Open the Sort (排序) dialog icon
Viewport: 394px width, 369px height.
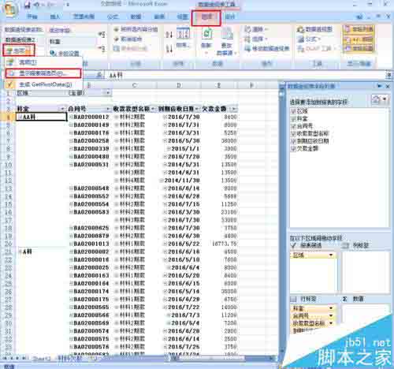click(183, 37)
